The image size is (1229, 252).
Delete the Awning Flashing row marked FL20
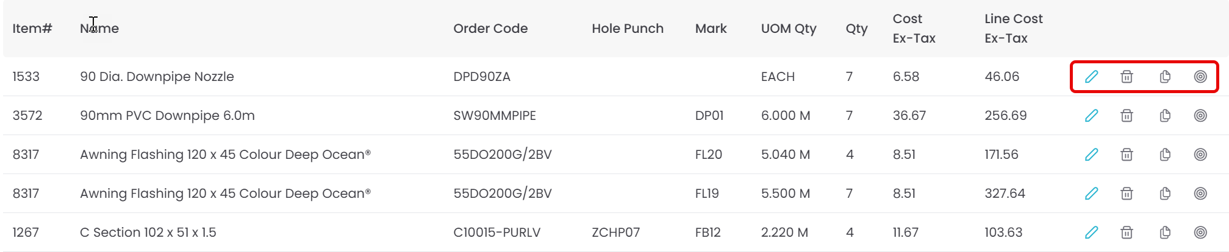point(1127,155)
